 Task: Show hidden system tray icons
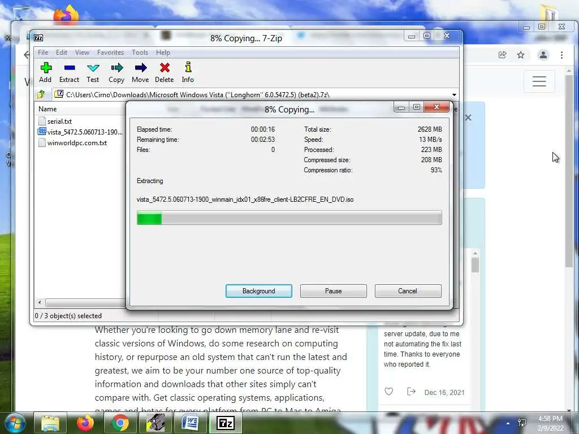pos(508,423)
